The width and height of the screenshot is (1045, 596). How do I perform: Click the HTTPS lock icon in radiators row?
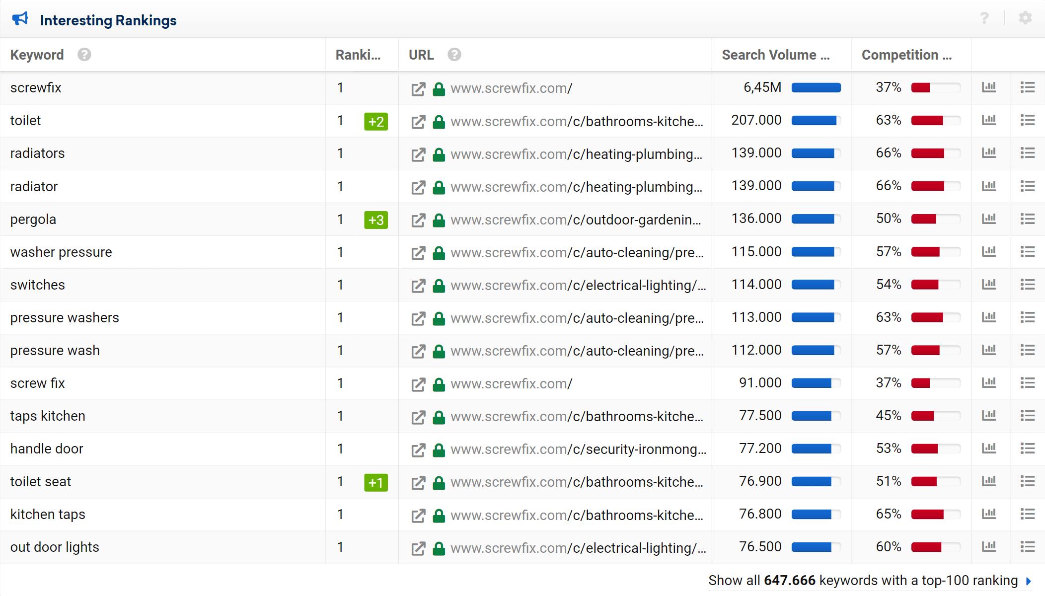click(x=439, y=154)
